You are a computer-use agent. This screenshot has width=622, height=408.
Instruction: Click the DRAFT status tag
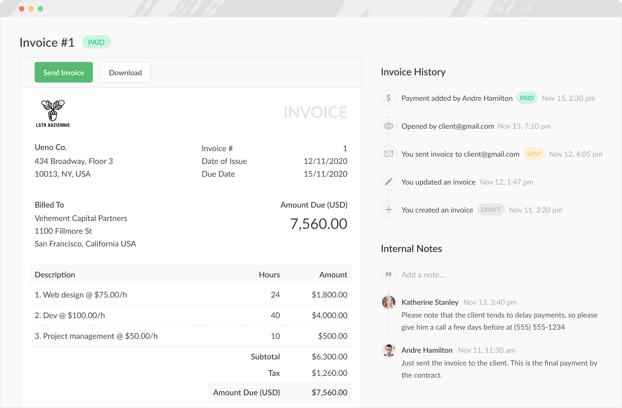click(491, 210)
